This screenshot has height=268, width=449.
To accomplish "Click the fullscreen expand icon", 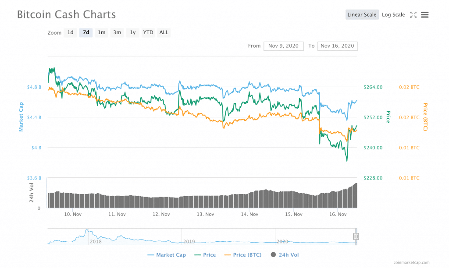I will pyautogui.click(x=413, y=15).
